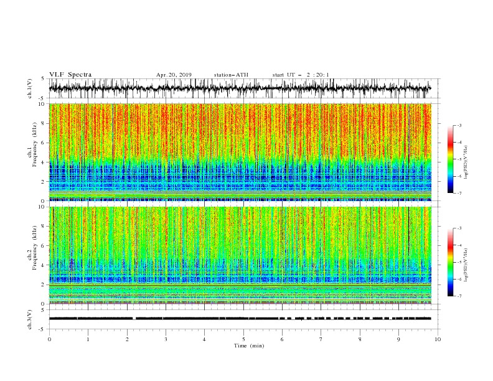Click the time axis tick label "1"
Image resolution: width=493 pixels, height=381 pixels.
click(x=88, y=339)
